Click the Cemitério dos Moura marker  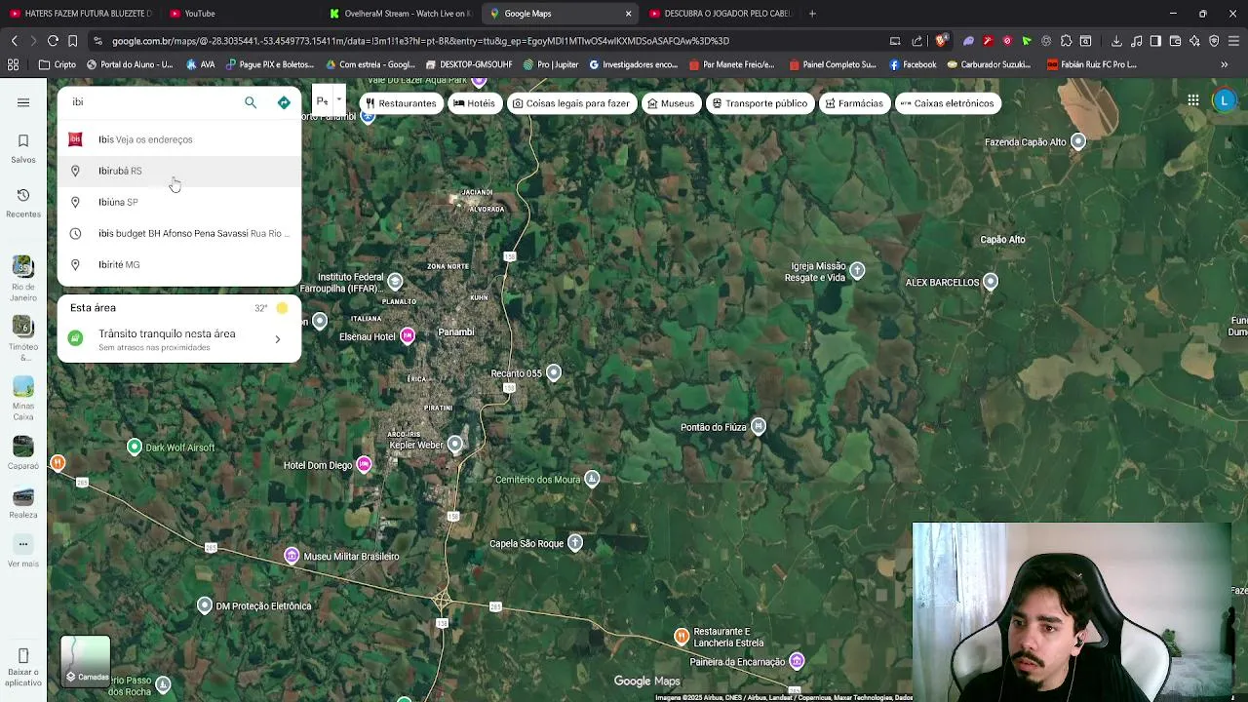click(592, 479)
